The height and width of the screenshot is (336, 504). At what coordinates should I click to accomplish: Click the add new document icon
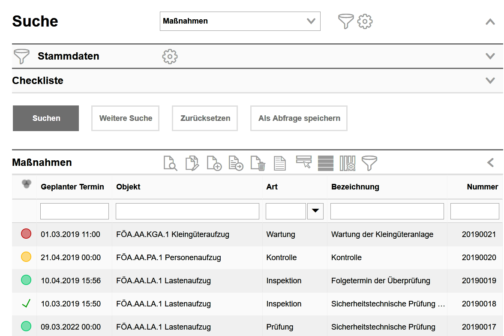pos(214,163)
